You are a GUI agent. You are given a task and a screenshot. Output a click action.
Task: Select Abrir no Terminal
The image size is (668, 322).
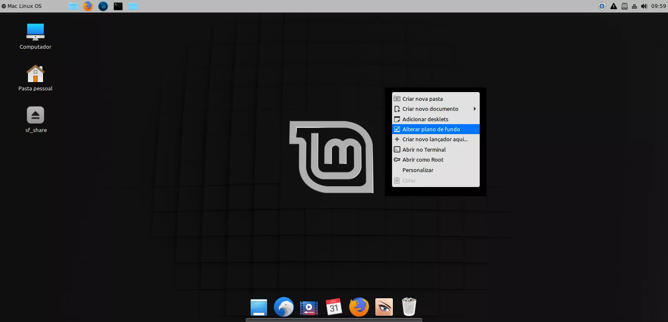click(x=436, y=150)
